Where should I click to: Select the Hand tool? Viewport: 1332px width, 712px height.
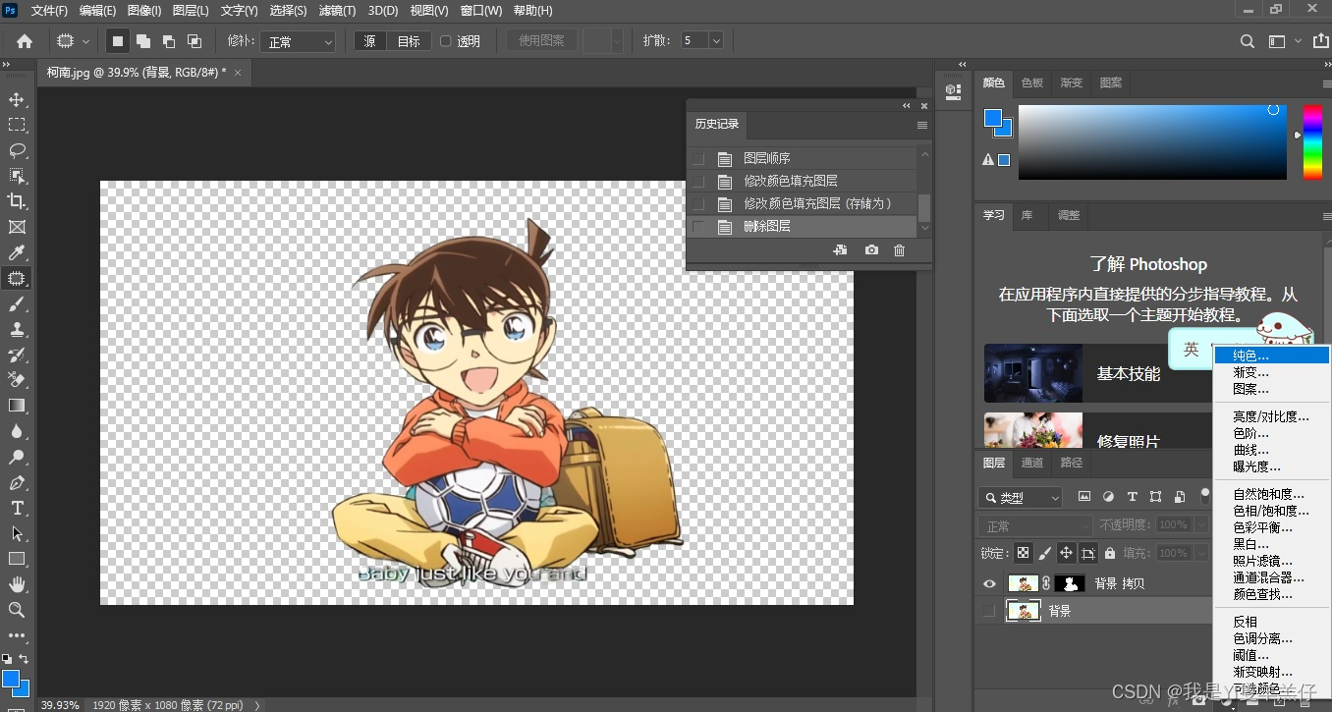(x=17, y=584)
